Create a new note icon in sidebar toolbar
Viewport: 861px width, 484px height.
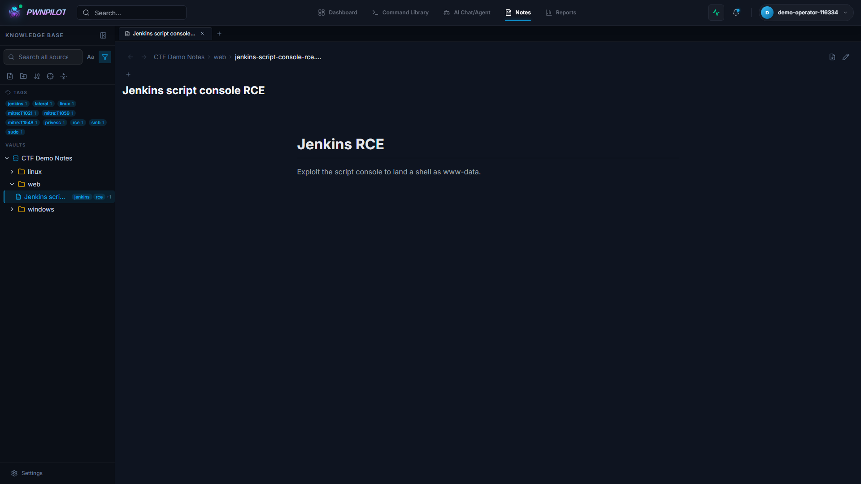[x=10, y=76]
